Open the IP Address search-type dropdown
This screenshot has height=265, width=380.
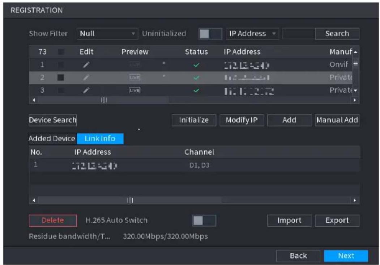click(x=252, y=34)
